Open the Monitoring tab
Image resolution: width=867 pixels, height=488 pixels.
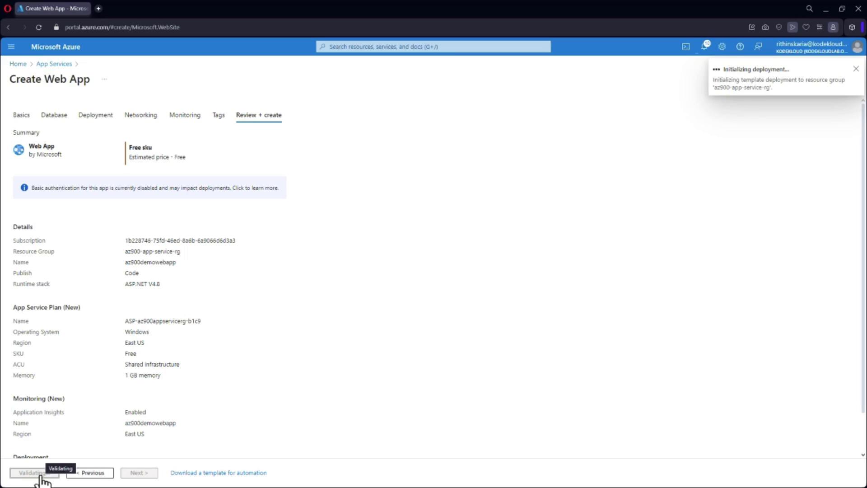click(x=185, y=115)
